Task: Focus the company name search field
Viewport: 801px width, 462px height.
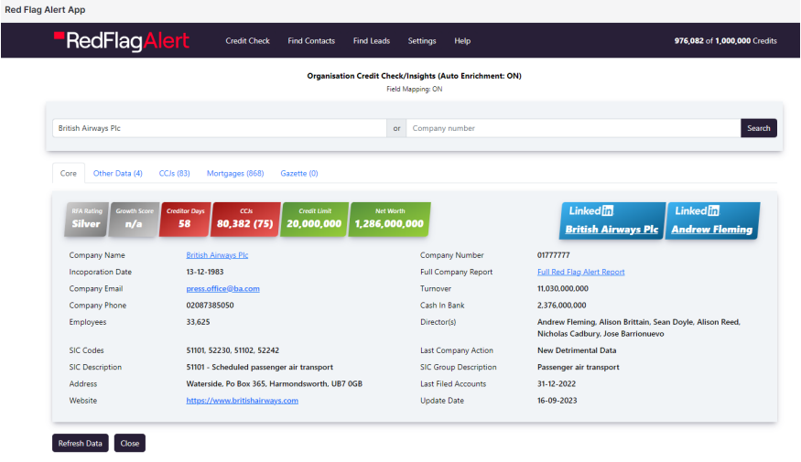Action: tap(220, 128)
